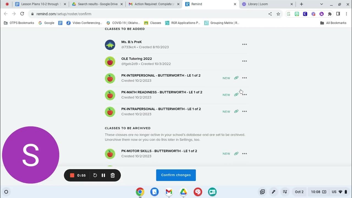The height and width of the screenshot is (198, 352).
Task: Open Google Docs bookmark icon
Action: (x=61, y=23)
